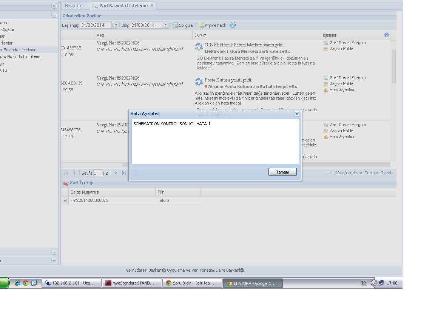Go to the next page arrow
This screenshot has height=326, width=435.
(x=116, y=173)
